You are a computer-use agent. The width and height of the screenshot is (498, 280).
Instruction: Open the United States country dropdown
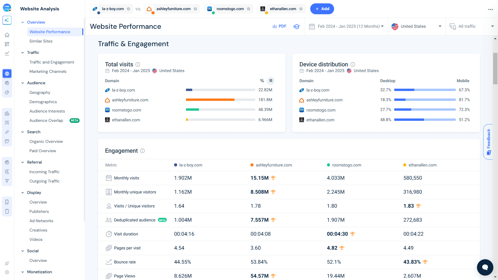[417, 26]
